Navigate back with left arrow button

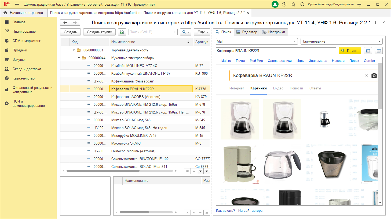(x=65, y=22)
